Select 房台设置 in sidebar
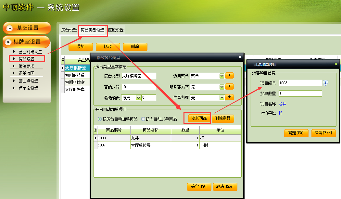Viewport: 341px width, 199px height. 26,59
